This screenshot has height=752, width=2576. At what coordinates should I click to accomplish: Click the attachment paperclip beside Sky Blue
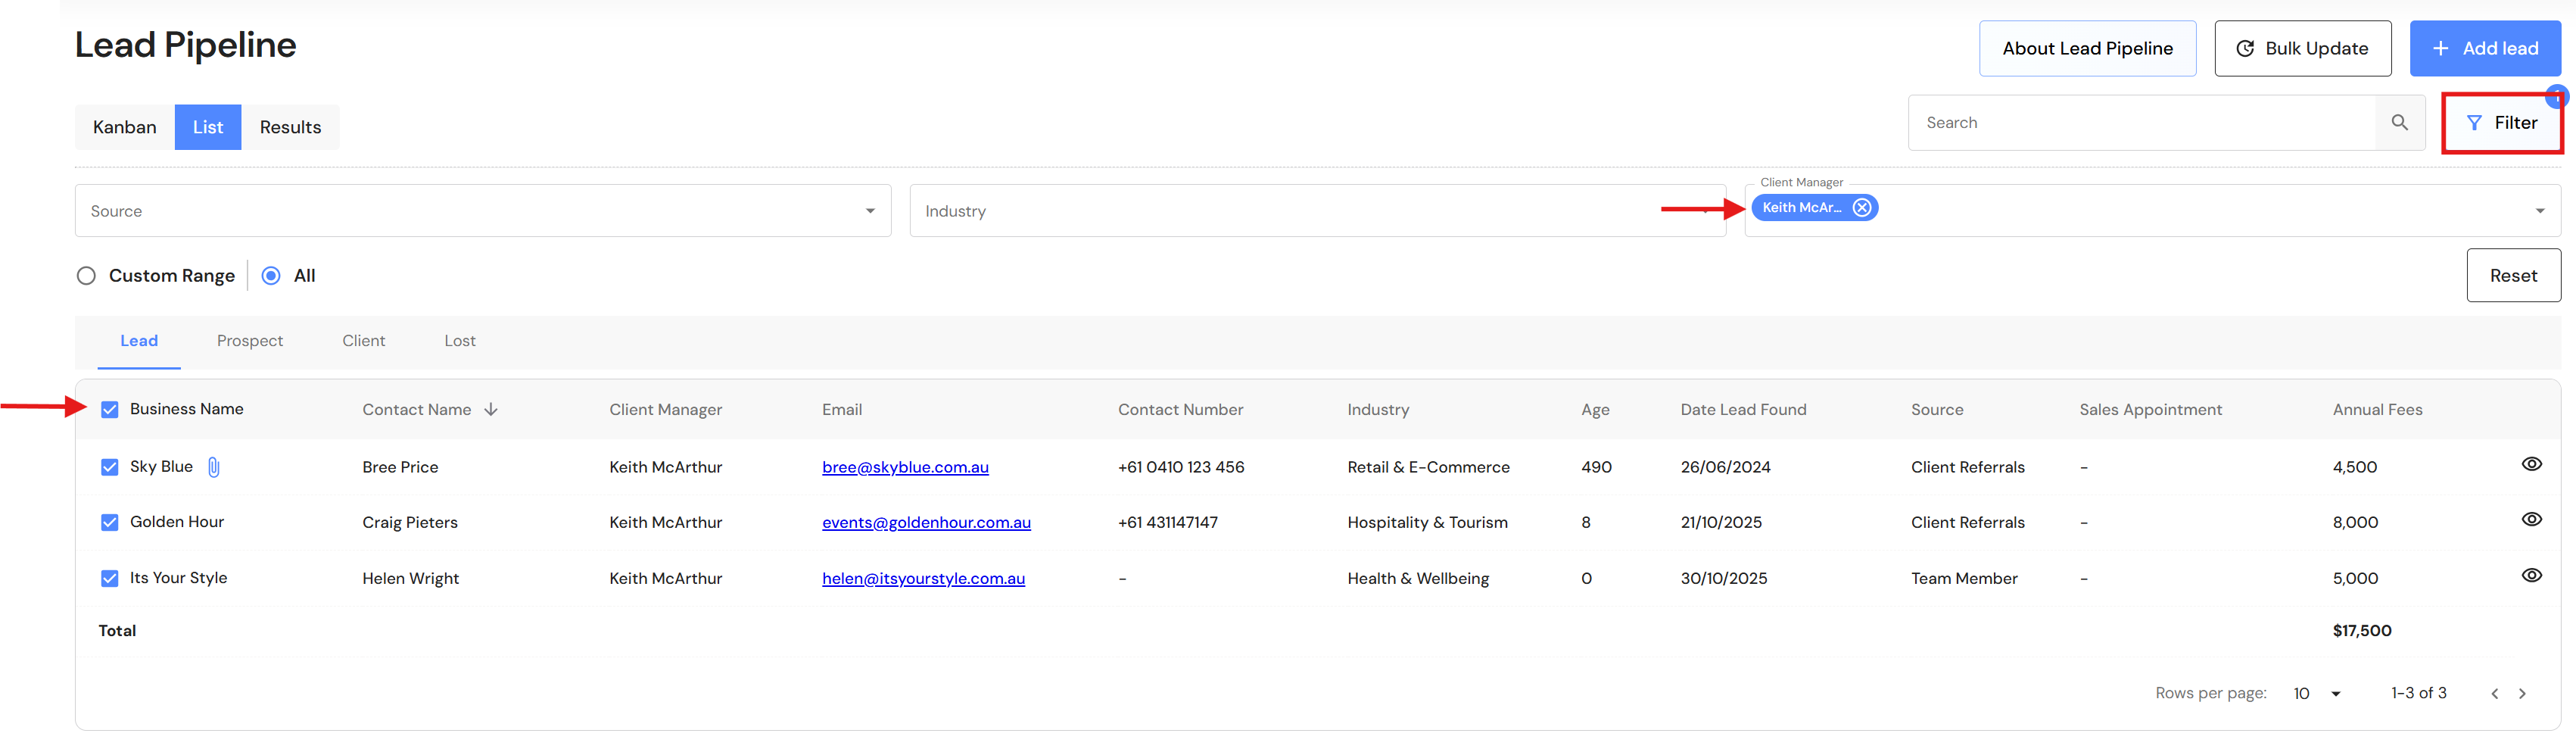(213, 467)
